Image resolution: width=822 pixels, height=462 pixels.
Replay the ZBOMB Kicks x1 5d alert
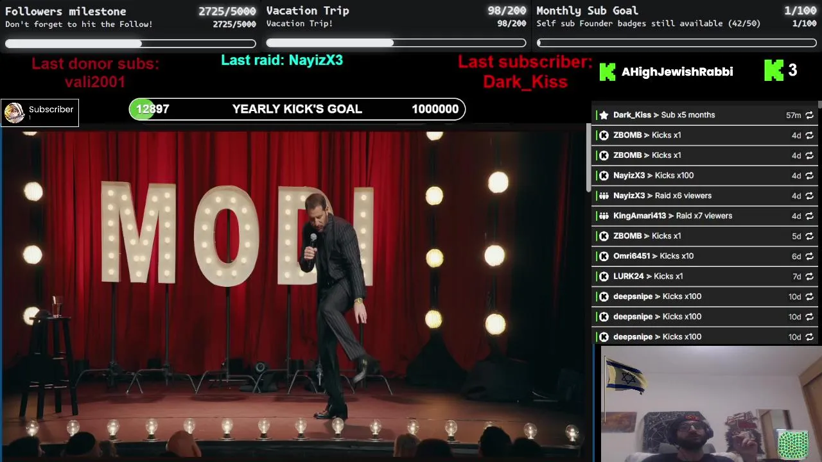click(809, 236)
